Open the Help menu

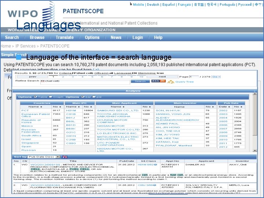(158, 37)
